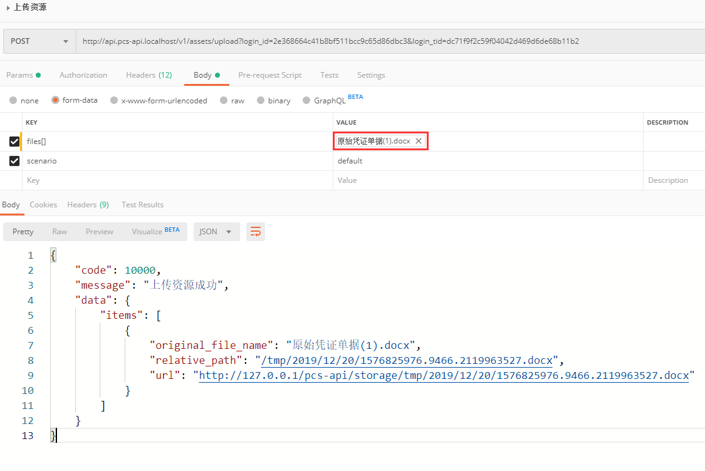The width and height of the screenshot is (705, 471).
Task: Open the uploaded file URL link in response
Action: point(444,375)
